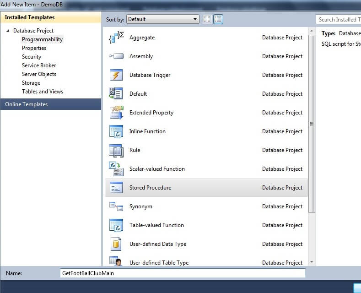
Task: Select the Database Project root node
Action: tap(33, 31)
